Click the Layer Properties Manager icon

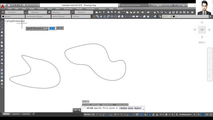point(160,16)
